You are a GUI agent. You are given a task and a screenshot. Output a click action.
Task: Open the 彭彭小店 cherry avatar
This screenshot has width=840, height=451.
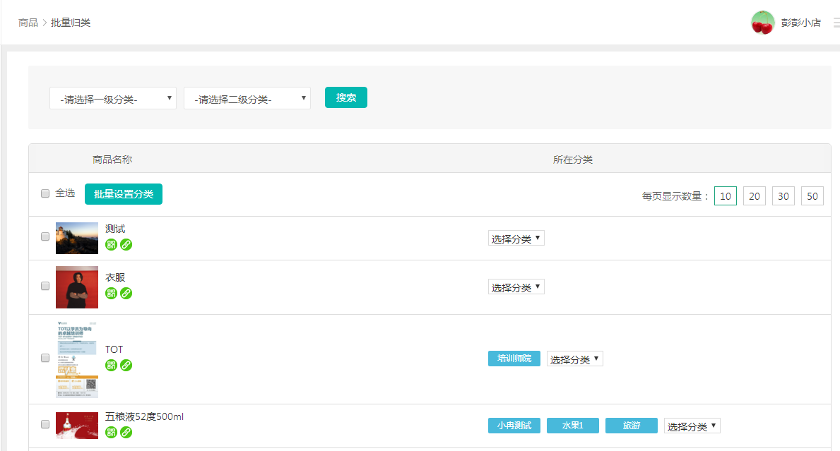(762, 23)
